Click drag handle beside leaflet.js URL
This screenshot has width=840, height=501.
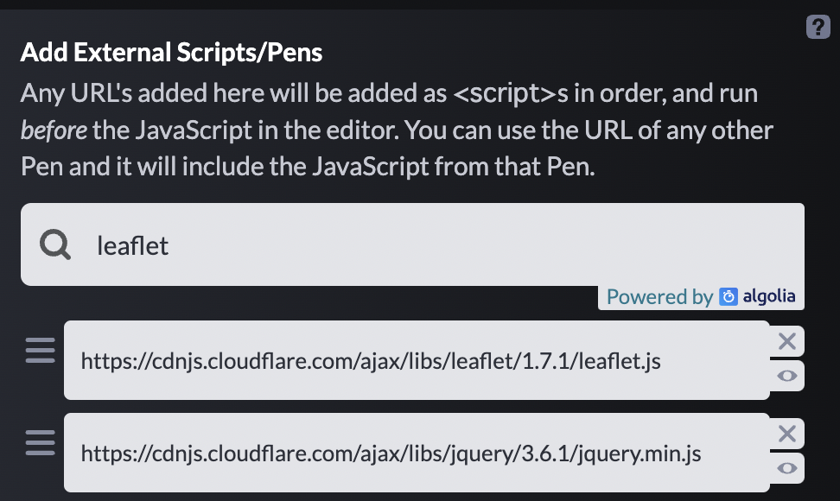pos(40,351)
